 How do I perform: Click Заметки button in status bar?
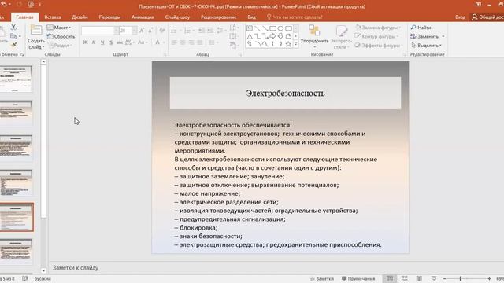tap(322, 278)
